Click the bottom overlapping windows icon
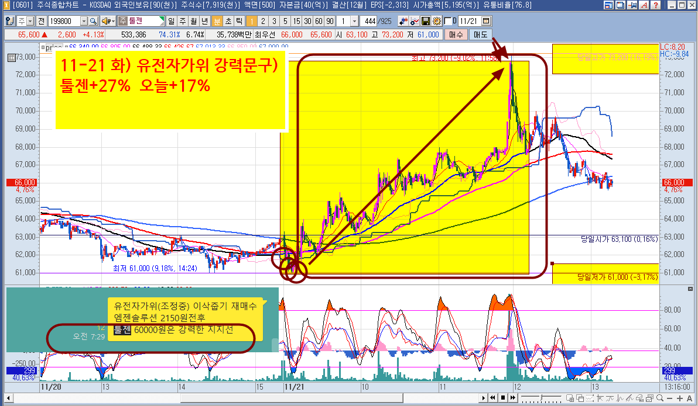This screenshot has width=698, height=406. [580, 398]
